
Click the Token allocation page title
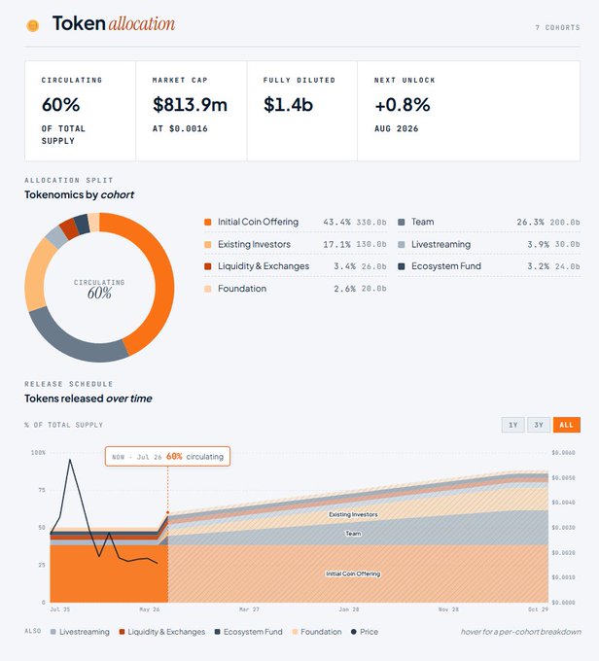114,23
